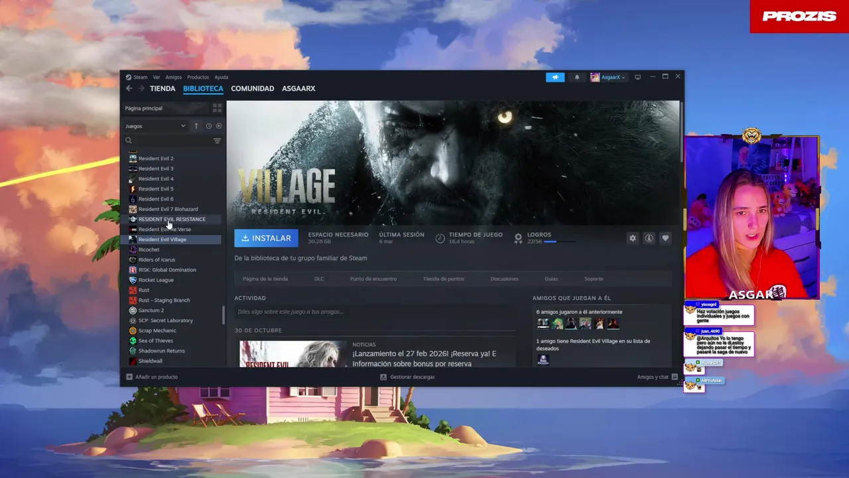Go back with the Steam back arrow

(x=129, y=88)
